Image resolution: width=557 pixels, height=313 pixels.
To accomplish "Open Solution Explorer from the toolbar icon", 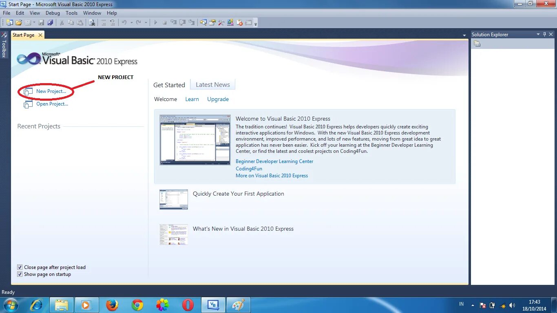I will coord(203,22).
